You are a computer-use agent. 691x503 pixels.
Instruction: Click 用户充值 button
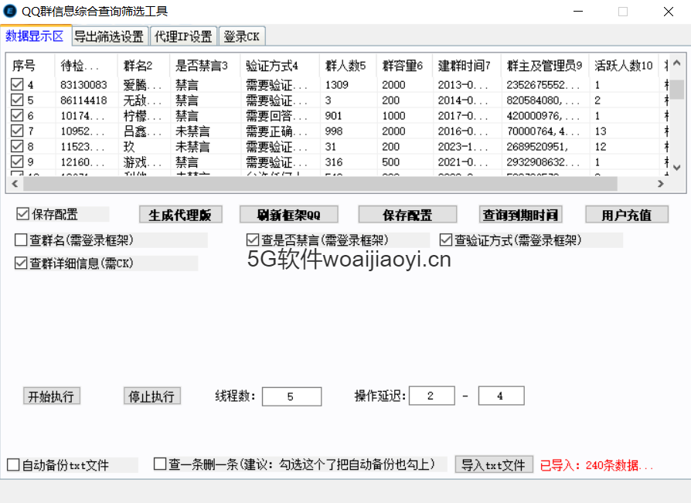coord(627,215)
